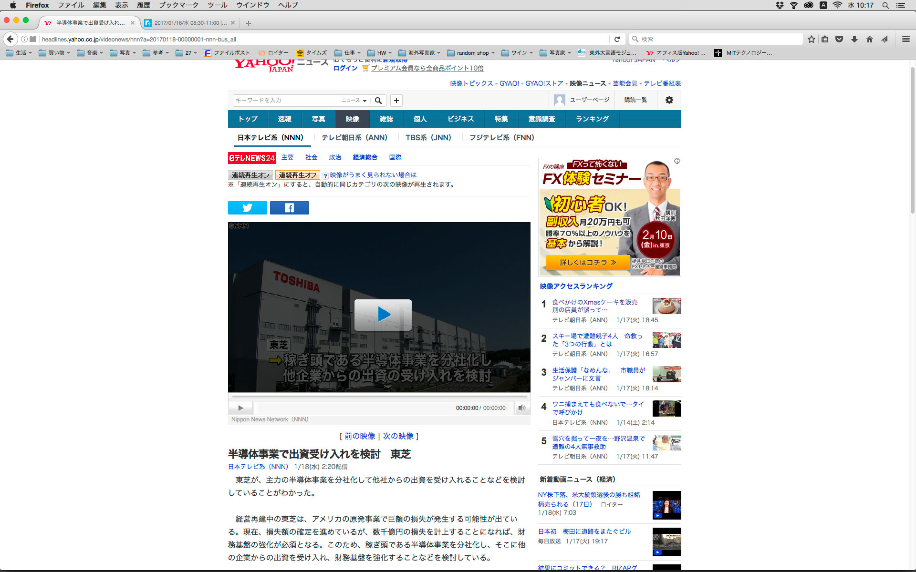Open the Firefox hamburger menu
Viewport: 916px width, 572px height.
pyautogui.click(x=906, y=39)
